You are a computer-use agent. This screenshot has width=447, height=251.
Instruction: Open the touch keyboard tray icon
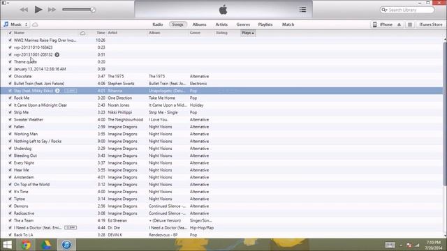tap(390, 245)
